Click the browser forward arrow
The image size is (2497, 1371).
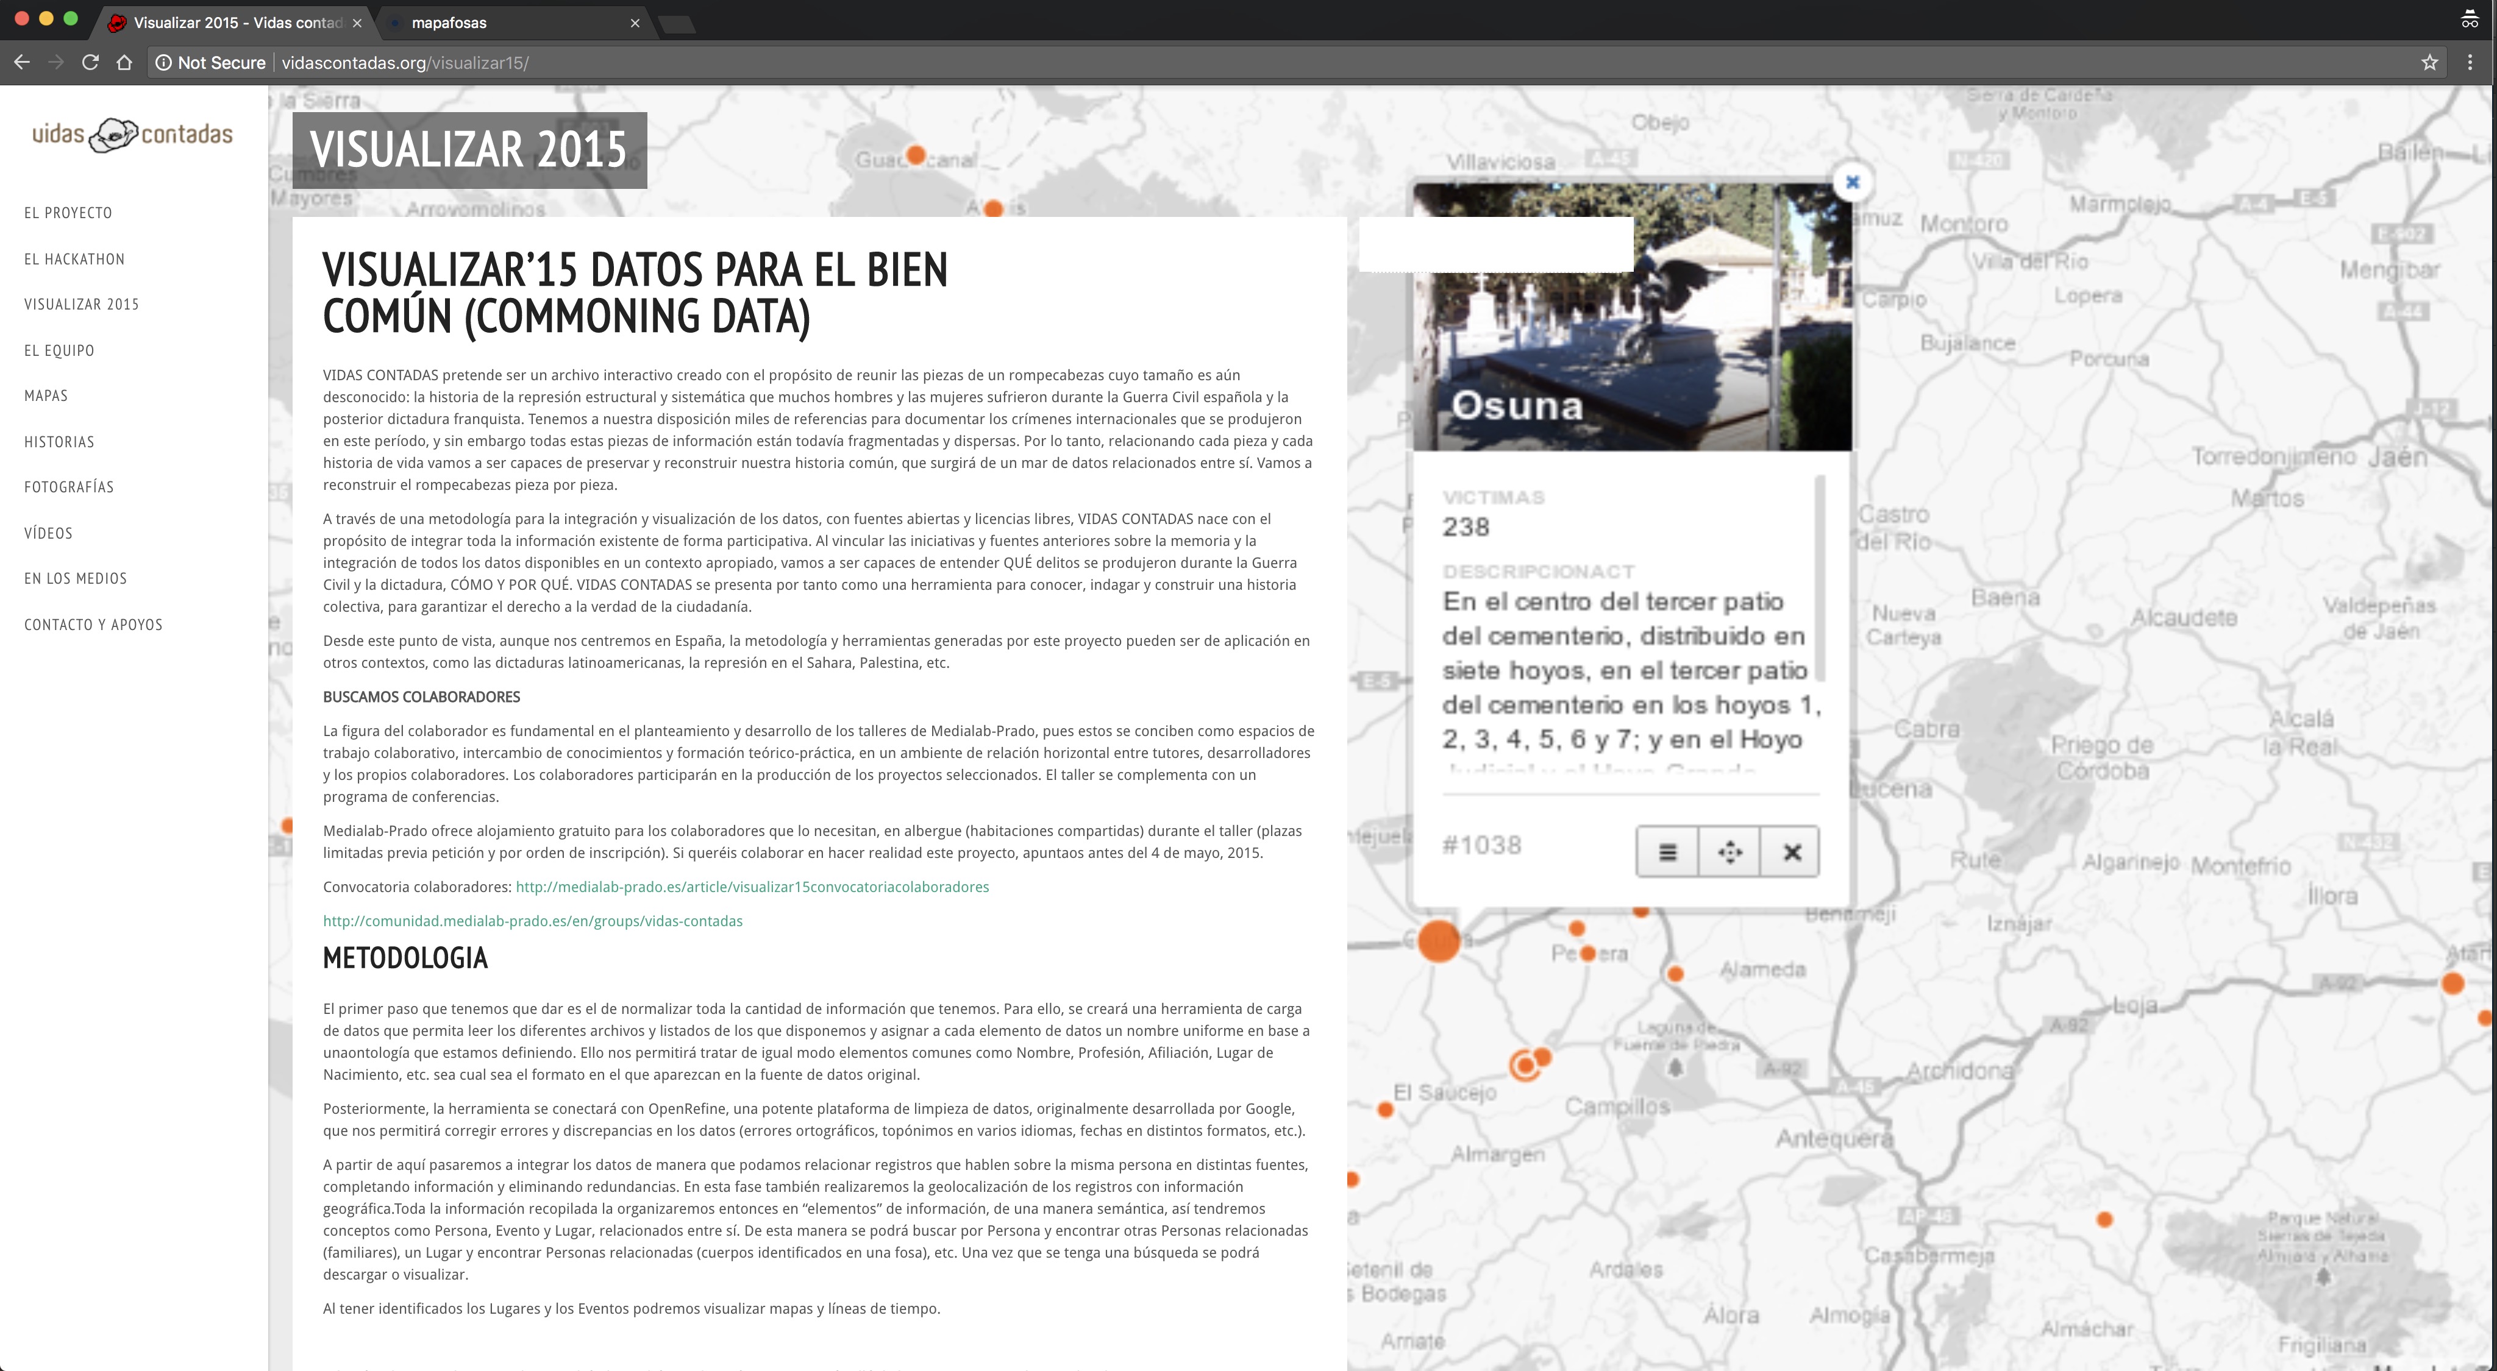pyautogui.click(x=55, y=62)
